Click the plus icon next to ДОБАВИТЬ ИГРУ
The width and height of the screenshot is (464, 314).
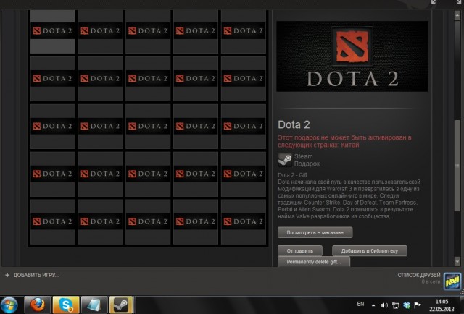tap(7, 276)
